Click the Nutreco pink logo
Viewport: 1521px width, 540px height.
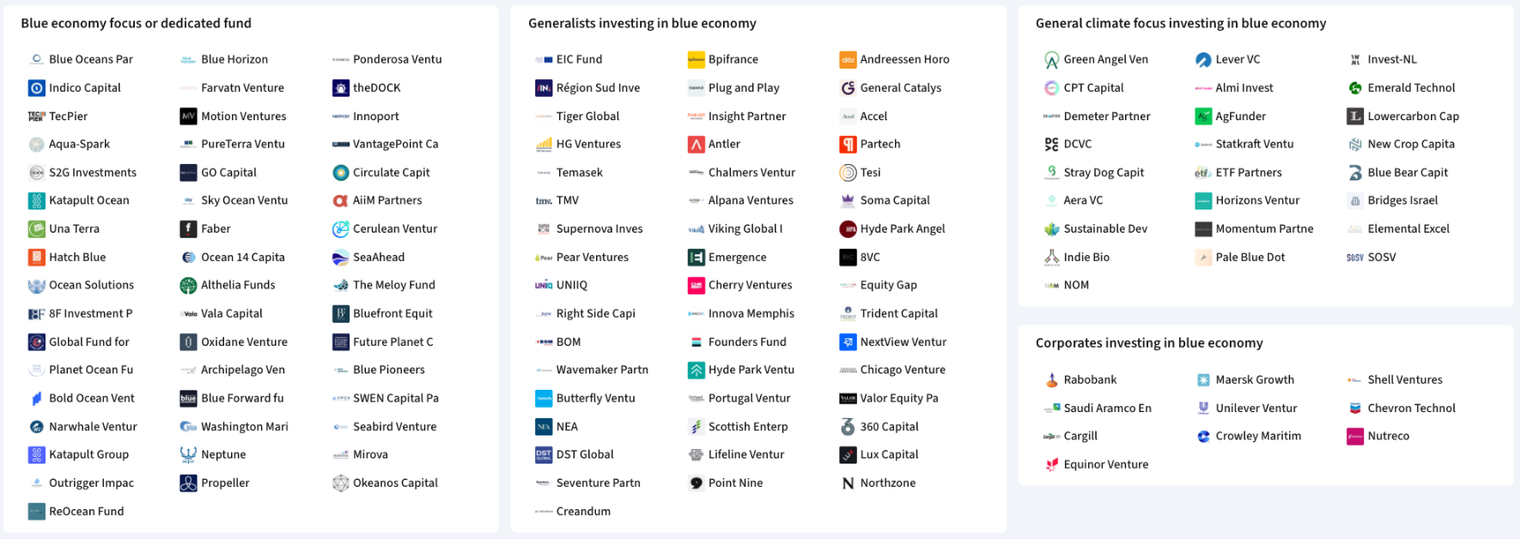coord(1355,436)
